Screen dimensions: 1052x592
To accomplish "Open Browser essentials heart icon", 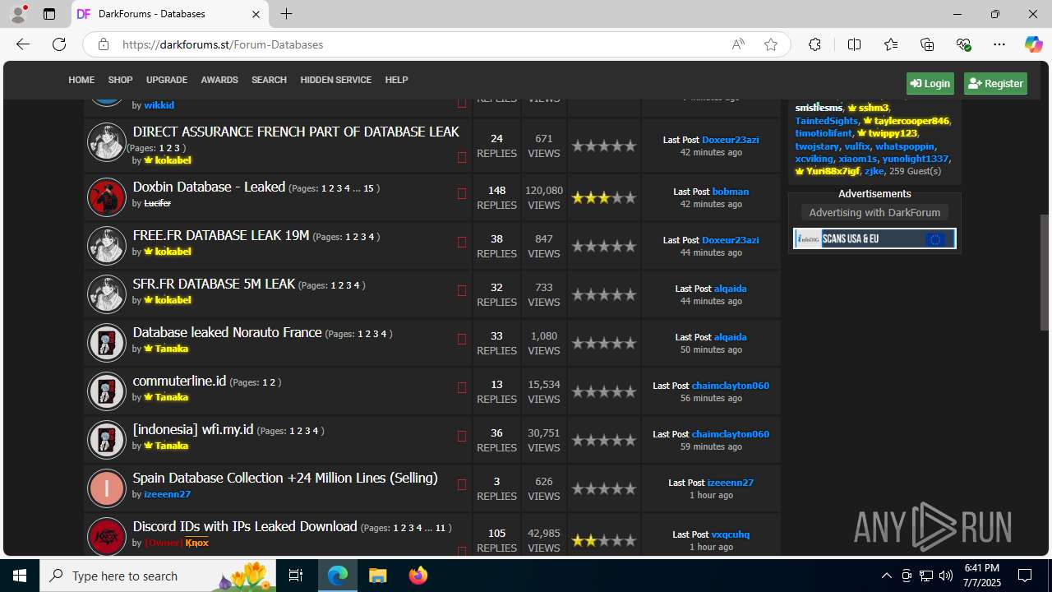I will [963, 44].
